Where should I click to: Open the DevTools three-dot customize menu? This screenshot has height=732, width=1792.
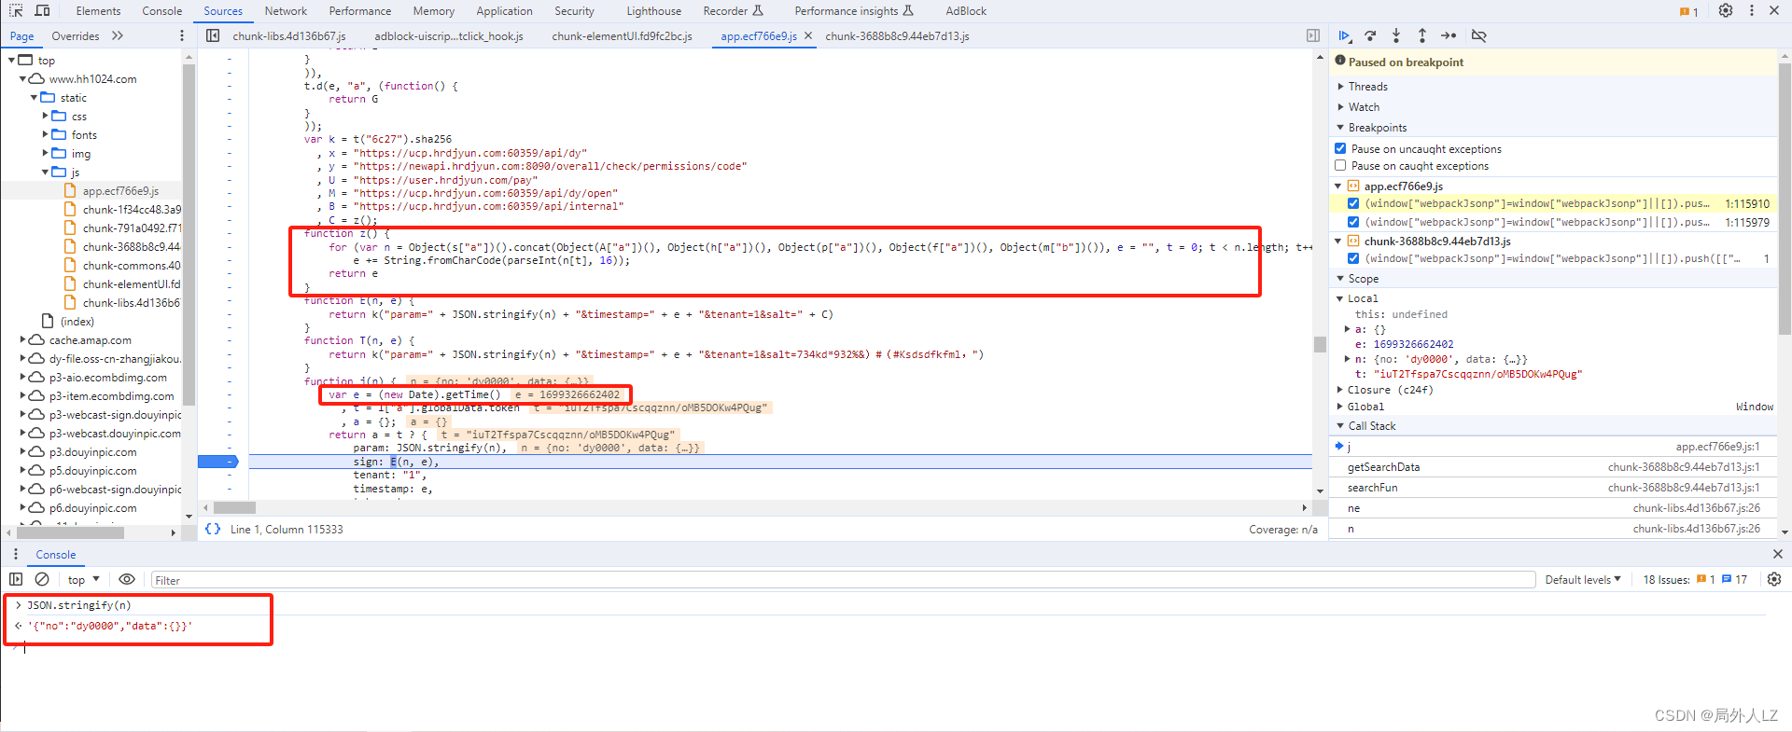tap(1751, 10)
